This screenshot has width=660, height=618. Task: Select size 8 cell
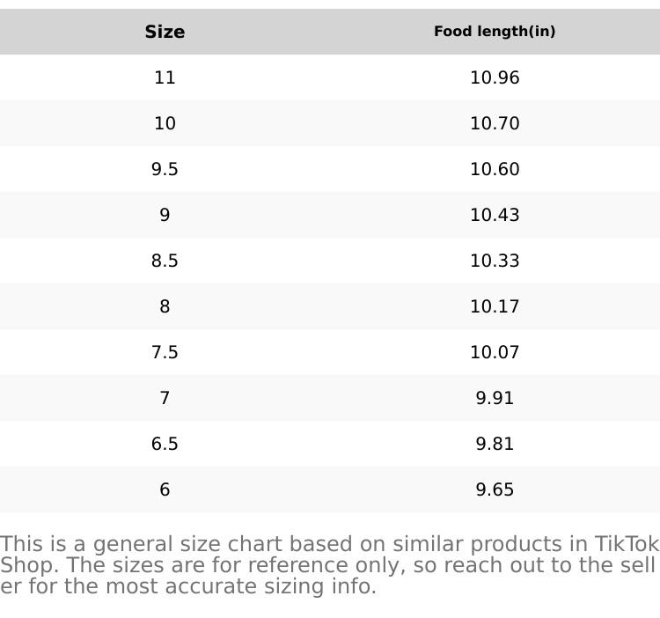pos(165,306)
